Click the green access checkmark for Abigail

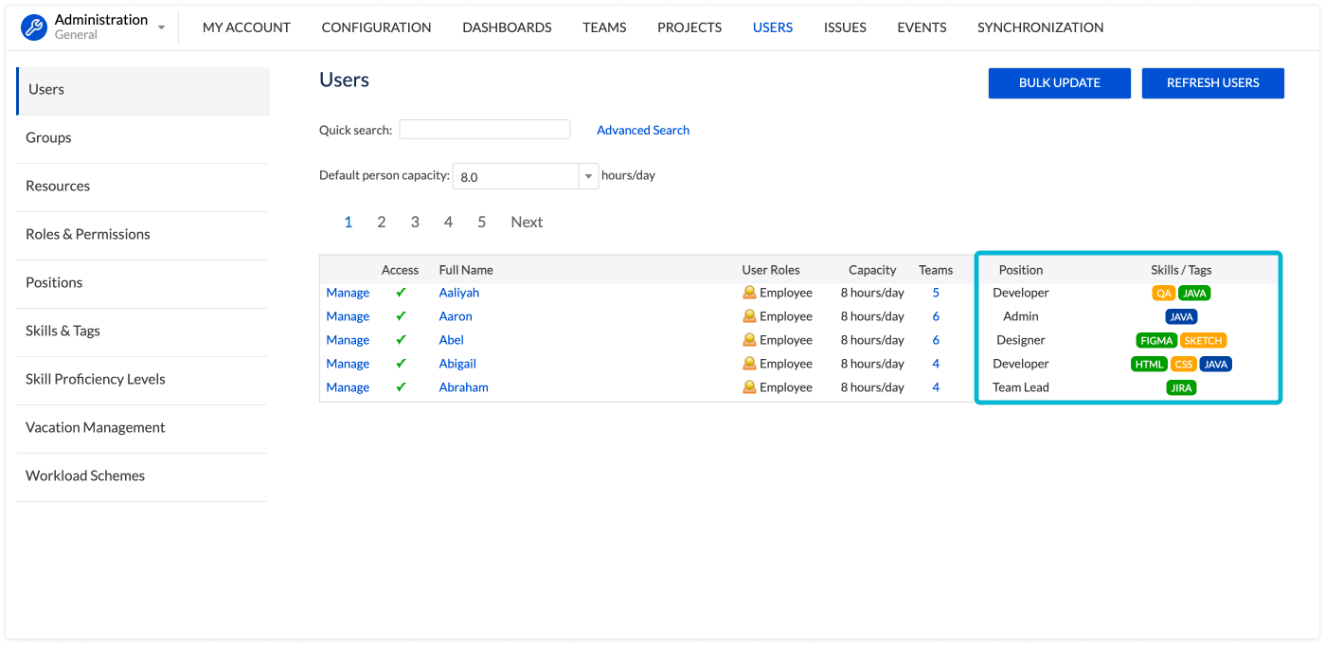[x=401, y=364]
